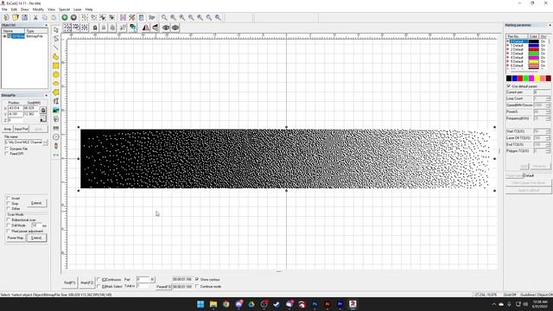Open the Edit menu
The image size is (553, 311).
click(x=14, y=10)
